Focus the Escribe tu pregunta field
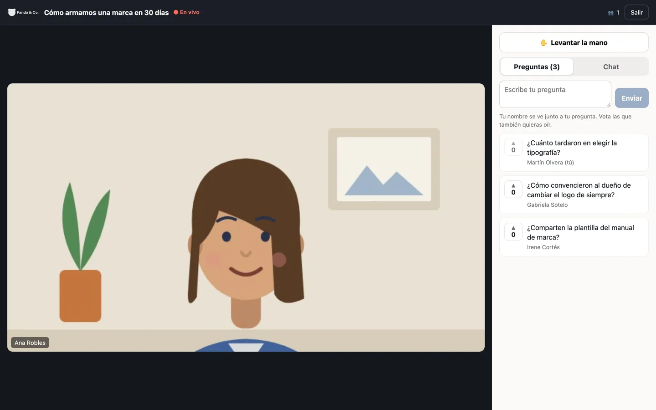 (x=555, y=94)
